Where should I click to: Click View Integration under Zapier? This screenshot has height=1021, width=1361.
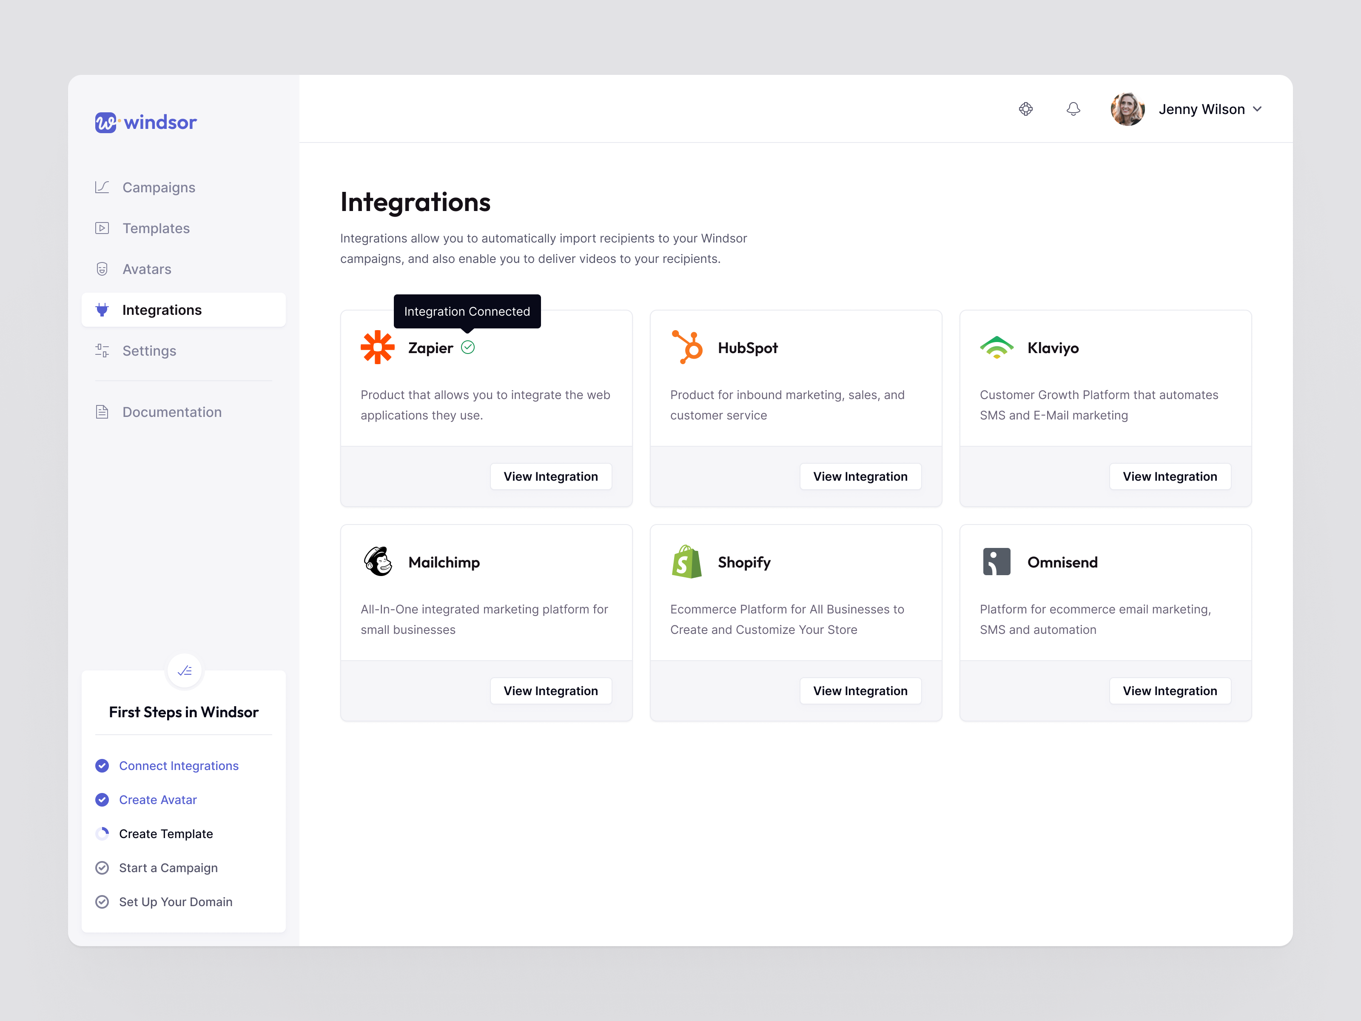pyautogui.click(x=551, y=476)
